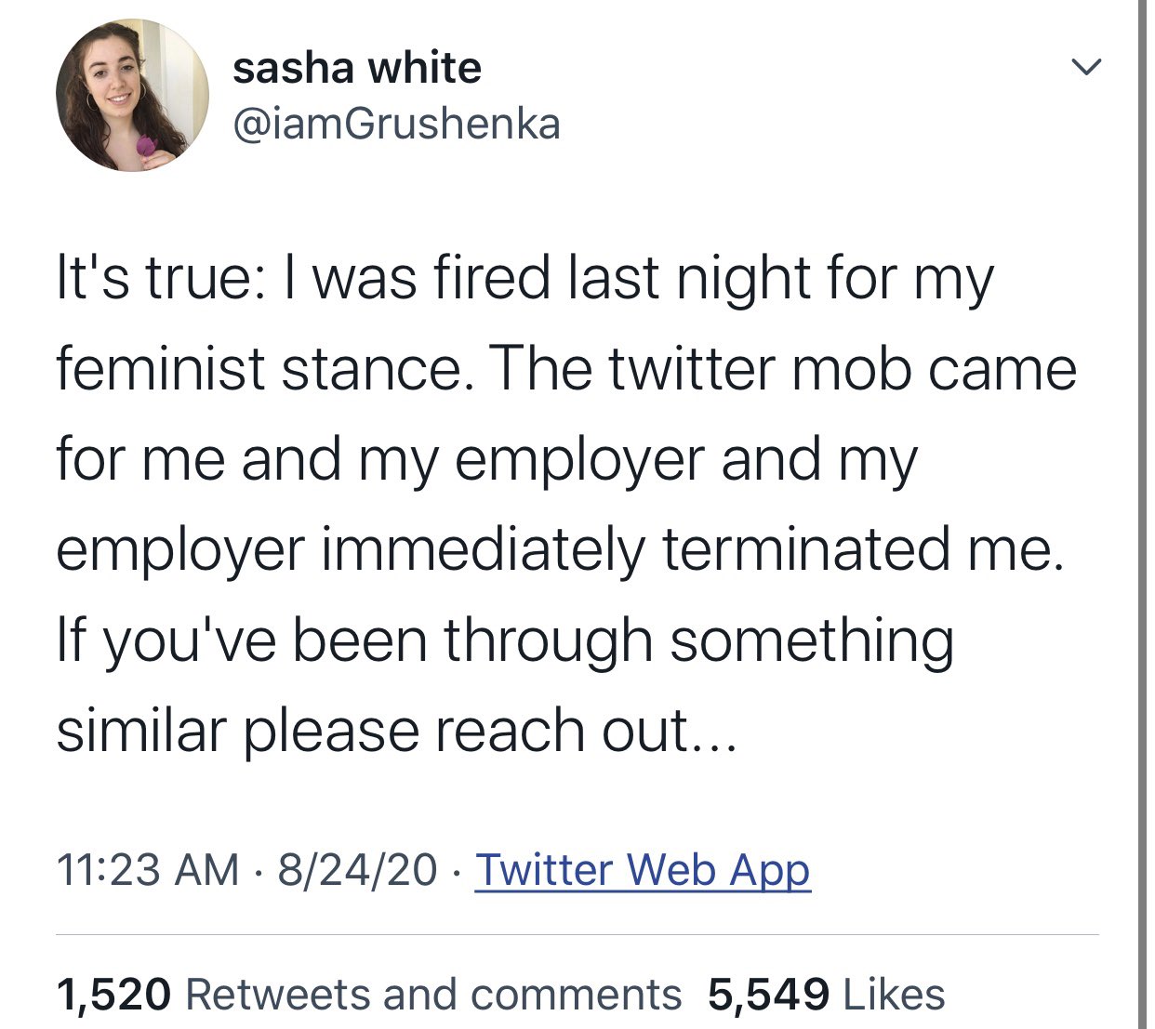Click the divider line above retweet counts
Image resolution: width=1155 pixels, height=1029 pixels.
[x=577, y=934]
